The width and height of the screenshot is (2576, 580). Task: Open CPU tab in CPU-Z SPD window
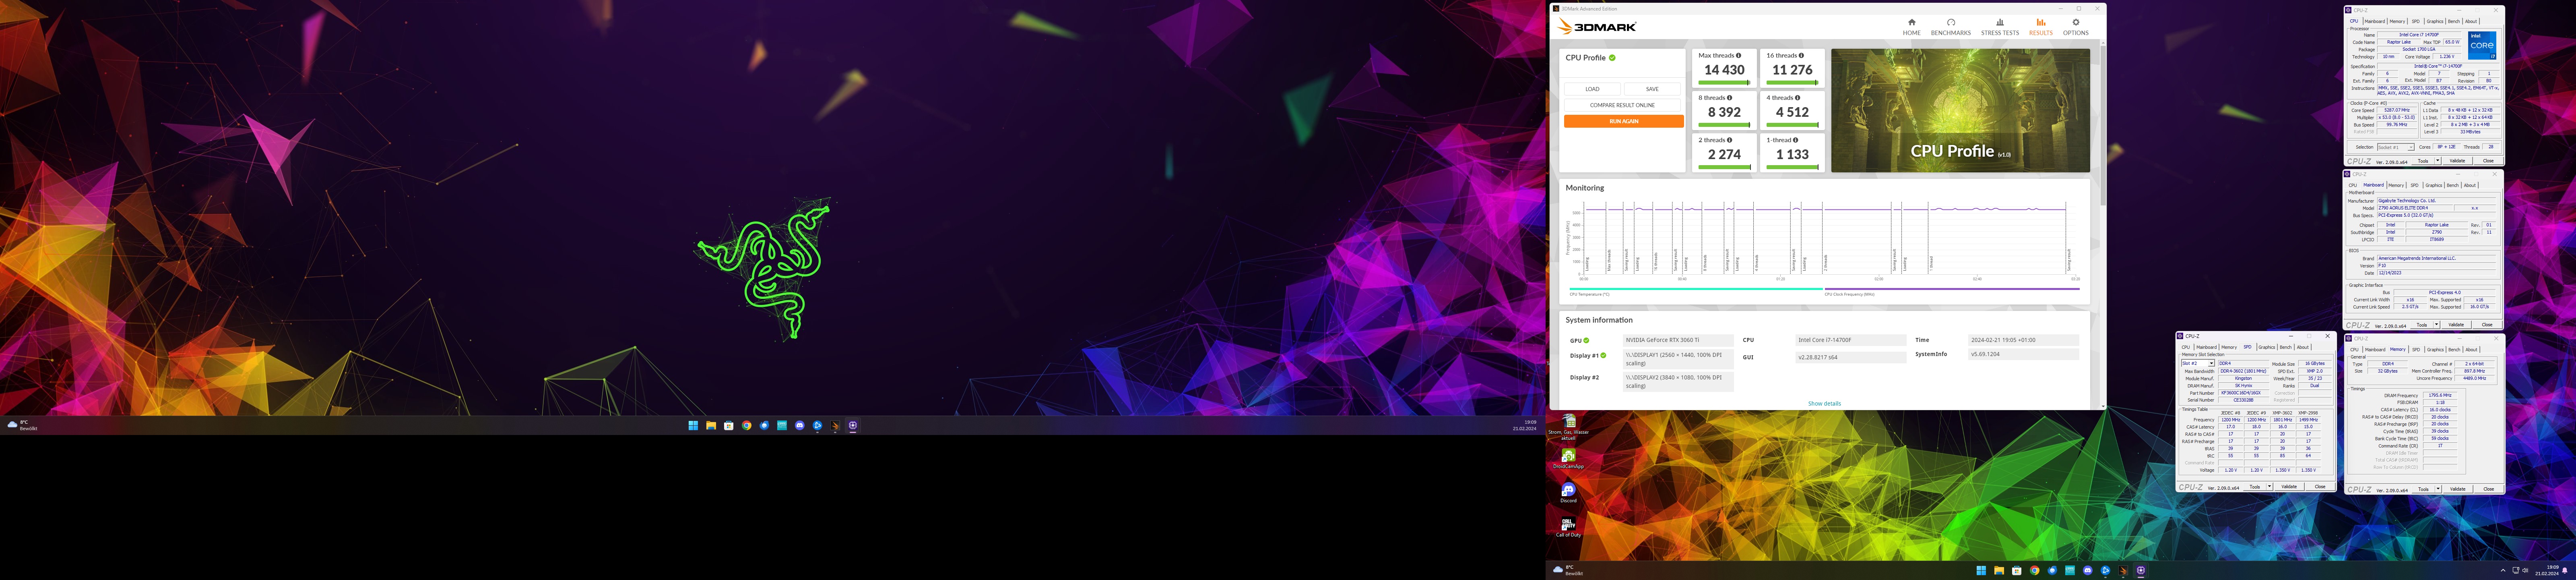2186,347
